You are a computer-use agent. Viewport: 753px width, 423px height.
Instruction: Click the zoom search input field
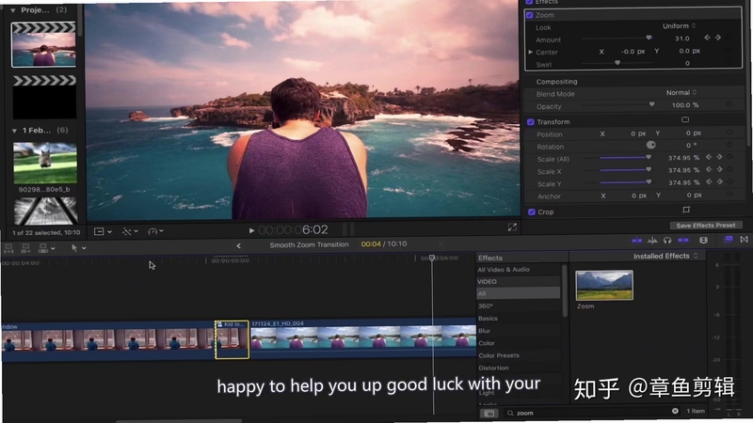592,413
